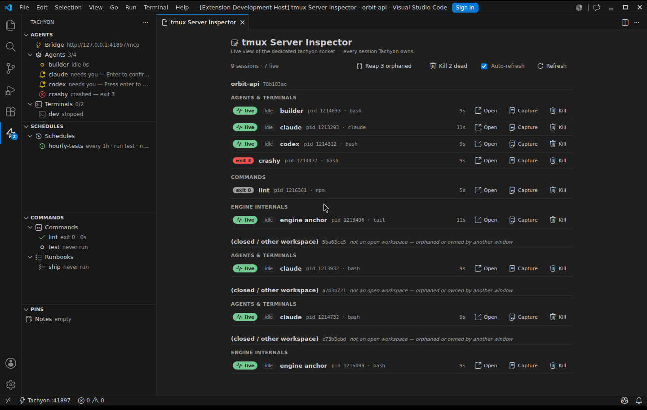Collapse the Terminals 0/2 tree node
The image size is (647, 410).
tap(30, 104)
